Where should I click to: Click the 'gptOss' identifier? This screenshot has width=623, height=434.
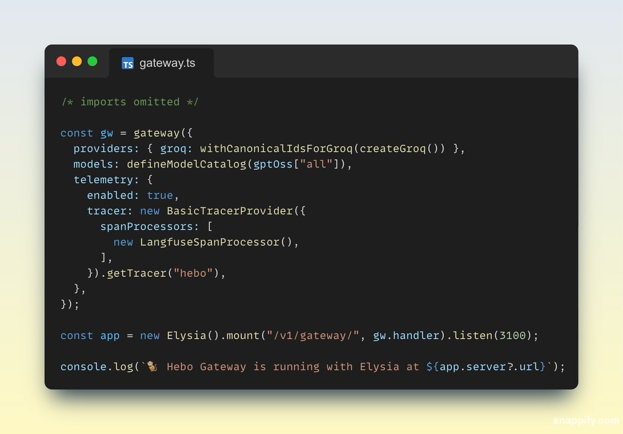tap(273, 164)
